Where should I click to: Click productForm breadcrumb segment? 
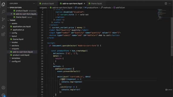92,8
